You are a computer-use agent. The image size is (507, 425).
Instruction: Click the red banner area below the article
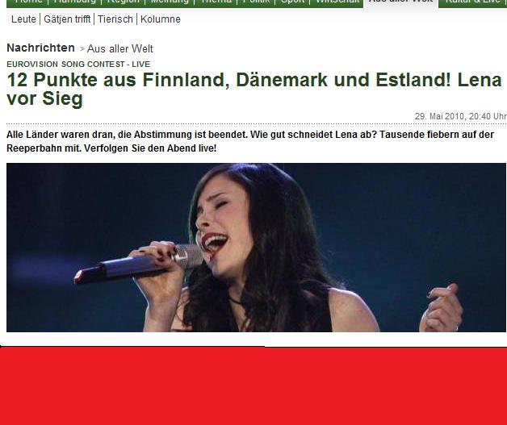point(253,386)
